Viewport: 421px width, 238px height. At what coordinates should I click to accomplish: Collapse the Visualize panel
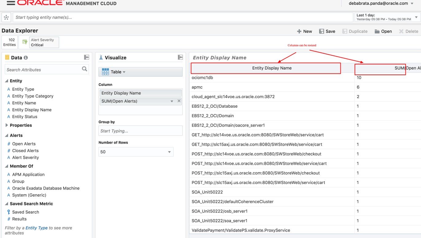180,57
